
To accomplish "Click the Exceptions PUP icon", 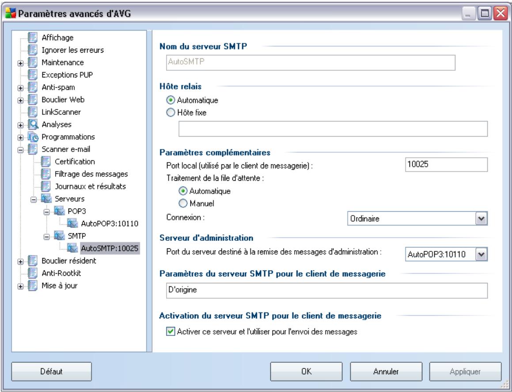I will coord(33,75).
